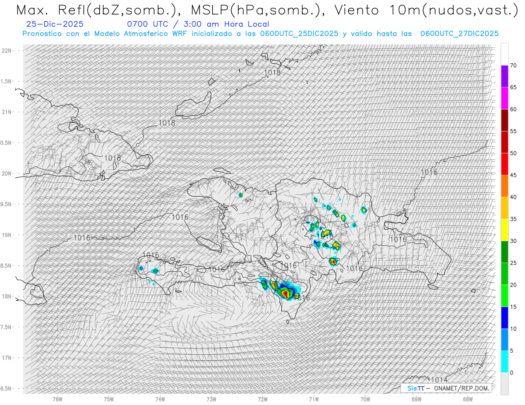Click the 72W longitude axis label
The height and width of the screenshot is (405, 525).
point(262,399)
